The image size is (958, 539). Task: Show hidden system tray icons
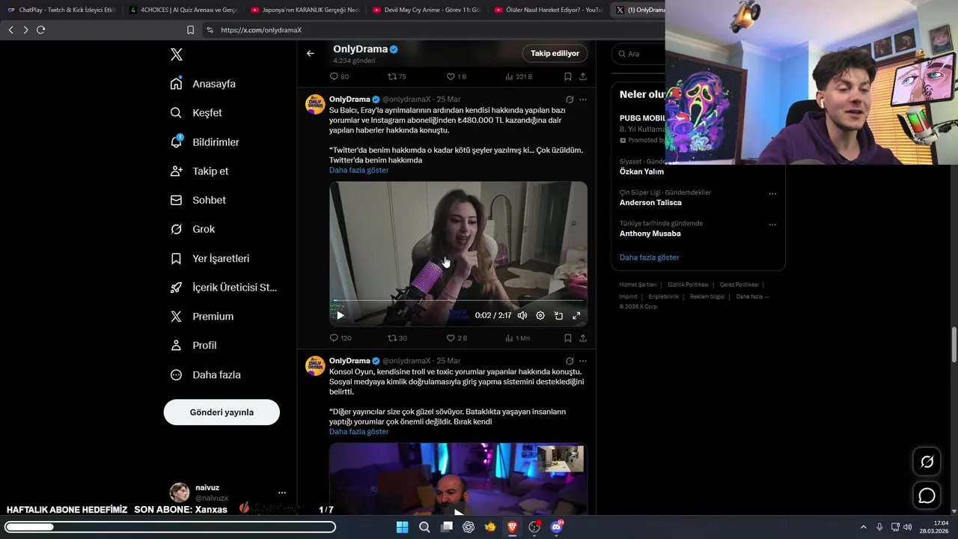coord(863,527)
